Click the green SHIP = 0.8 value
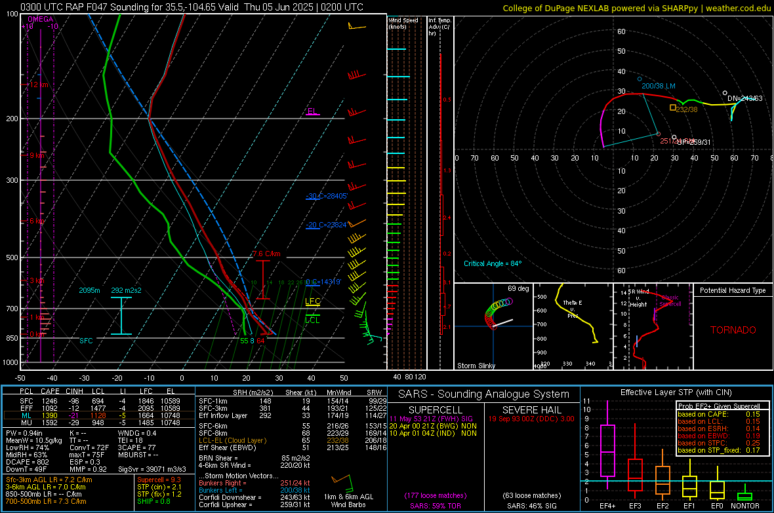This screenshot has width=774, height=513. point(153,501)
